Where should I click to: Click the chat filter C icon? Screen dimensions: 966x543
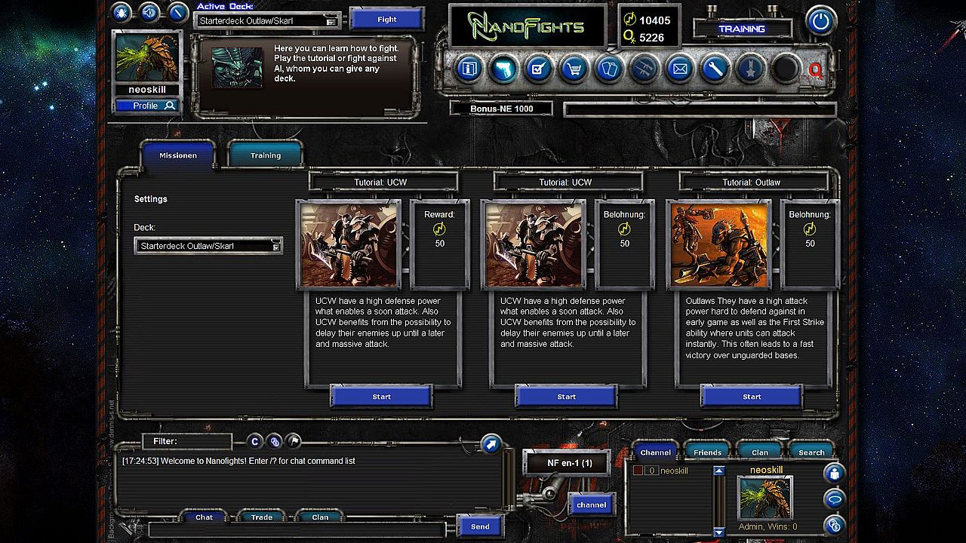click(255, 441)
